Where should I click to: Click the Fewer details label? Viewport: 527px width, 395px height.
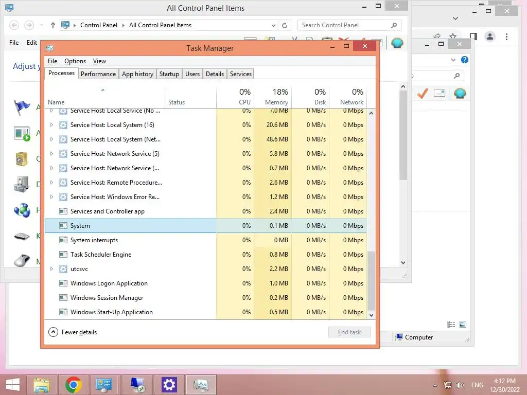coord(79,332)
